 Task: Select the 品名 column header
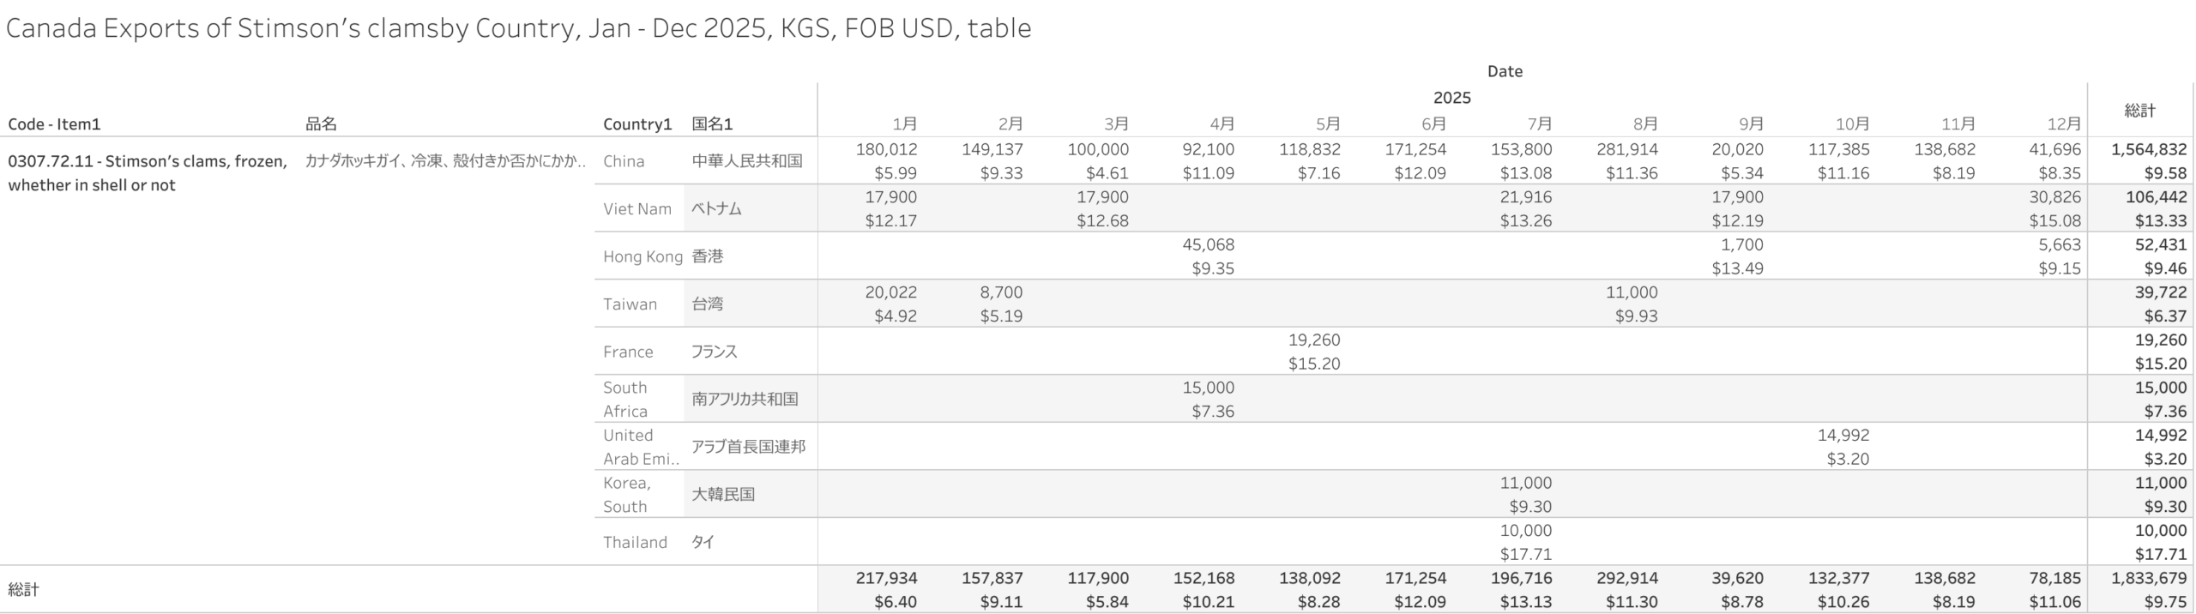pyautogui.click(x=321, y=124)
